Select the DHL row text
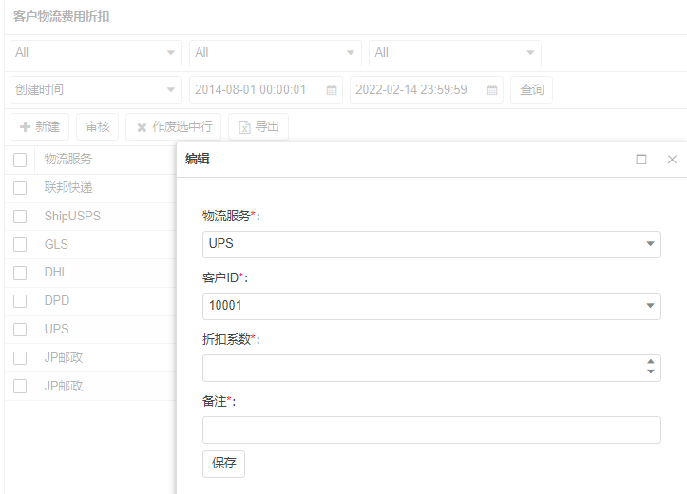The width and height of the screenshot is (687, 494). [56, 273]
